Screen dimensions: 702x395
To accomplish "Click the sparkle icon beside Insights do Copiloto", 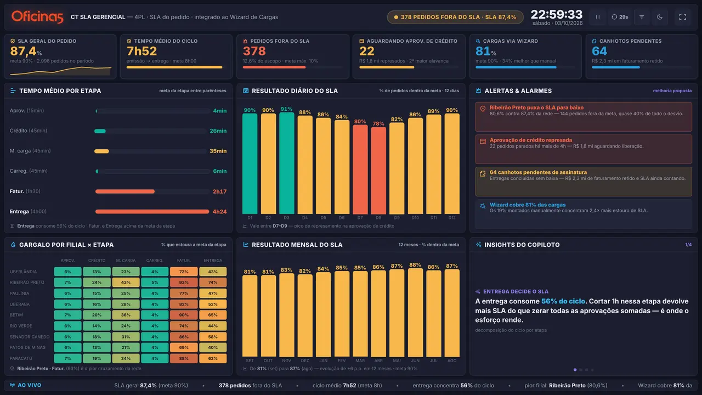I will (478, 245).
